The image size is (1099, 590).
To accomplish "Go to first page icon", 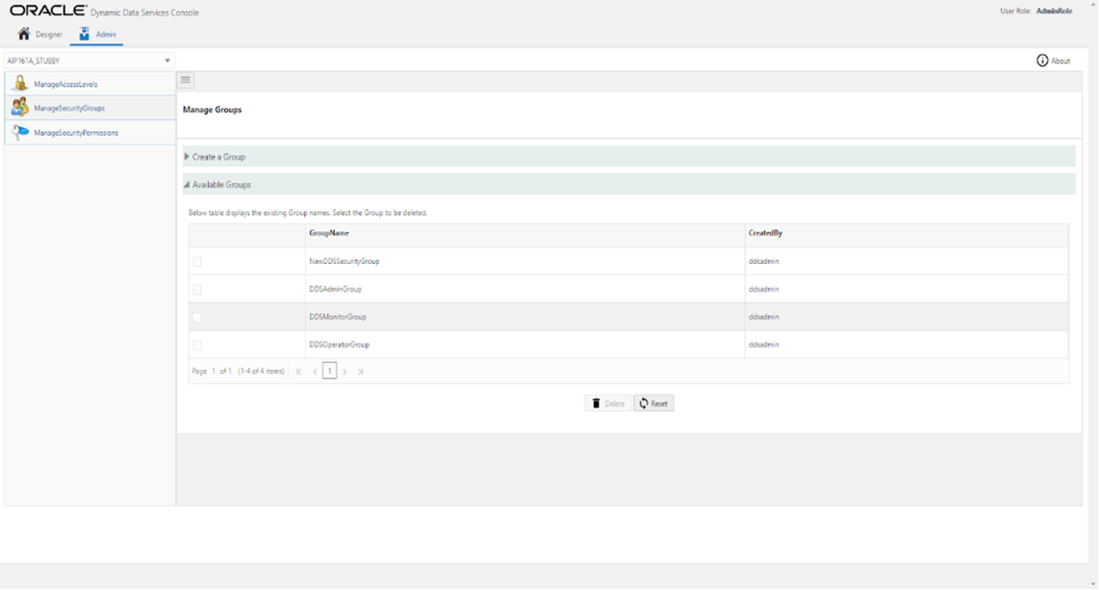I will (298, 372).
